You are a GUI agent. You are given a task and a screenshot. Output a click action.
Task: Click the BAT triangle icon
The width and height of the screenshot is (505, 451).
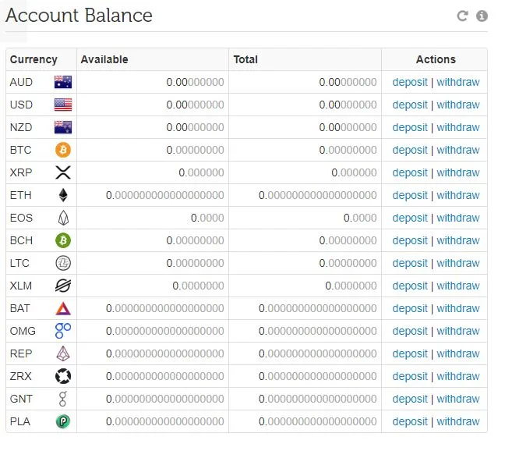pyautogui.click(x=63, y=308)
